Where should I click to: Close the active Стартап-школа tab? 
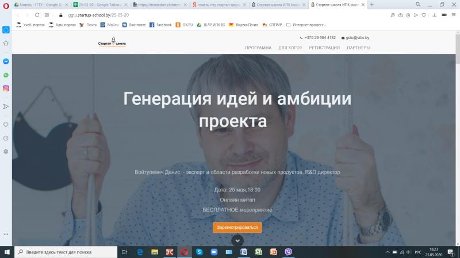(x=363, y=5)
